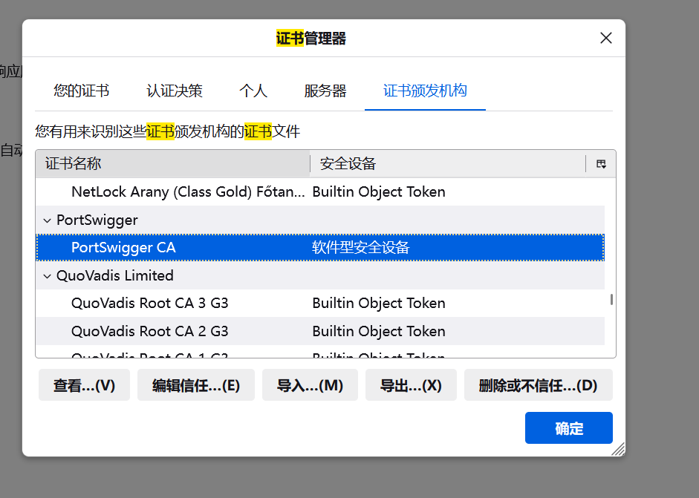This screenshot has width=699, height=498.
Task: Switch to the 认证决策 tab
Action: pos(175,91)
